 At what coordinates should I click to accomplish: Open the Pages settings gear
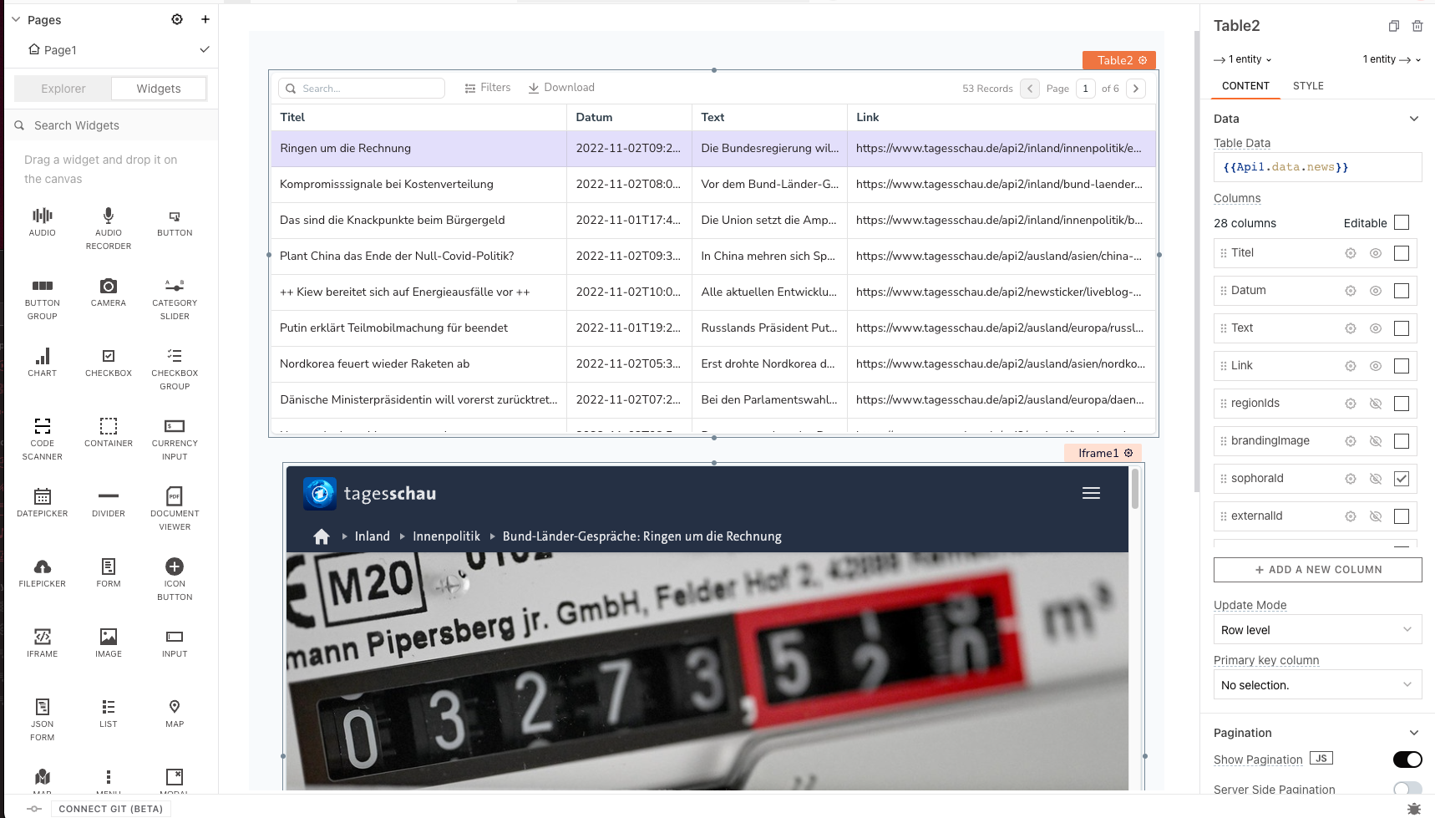click(177, 19)
